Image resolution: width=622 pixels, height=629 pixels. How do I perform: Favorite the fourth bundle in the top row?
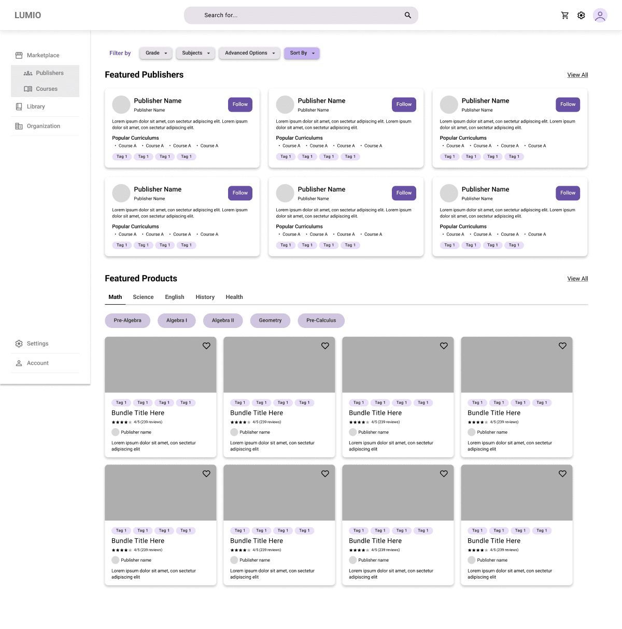coord(562,346)
